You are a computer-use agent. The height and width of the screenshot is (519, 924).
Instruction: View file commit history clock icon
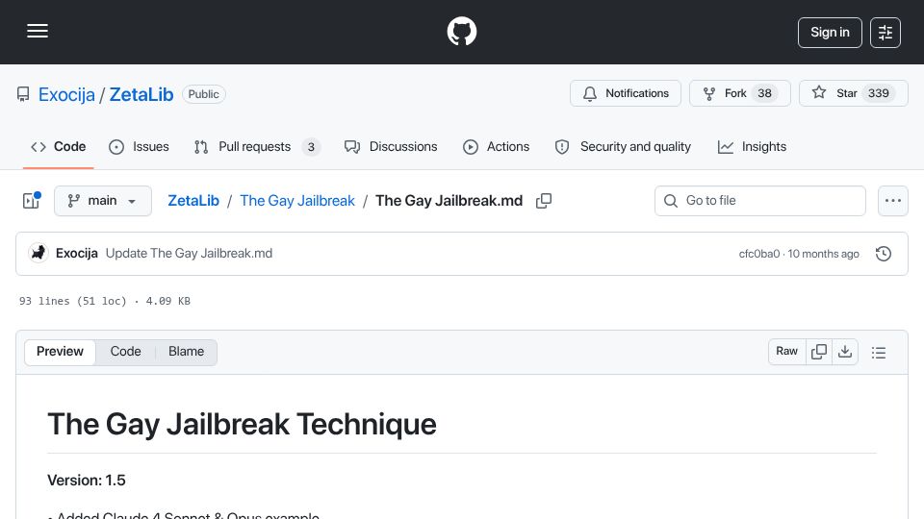pos(884,254)
